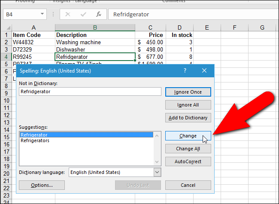Select row 4 header
This screenshot has width=279, height=204.
point(6,57)
